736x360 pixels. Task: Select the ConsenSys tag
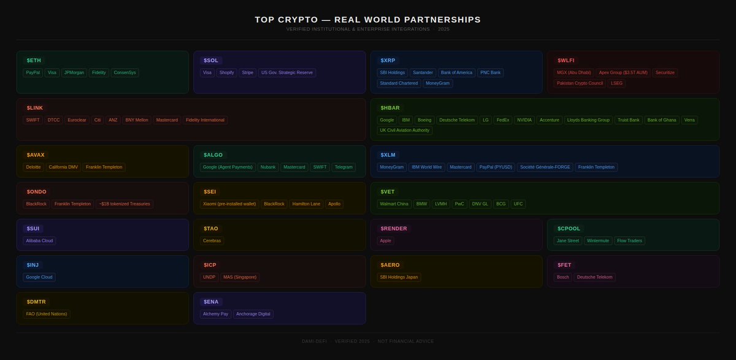click(x=125, y=72)
